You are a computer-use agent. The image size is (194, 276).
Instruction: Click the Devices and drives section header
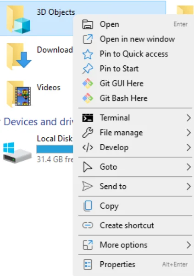point(39,122)
